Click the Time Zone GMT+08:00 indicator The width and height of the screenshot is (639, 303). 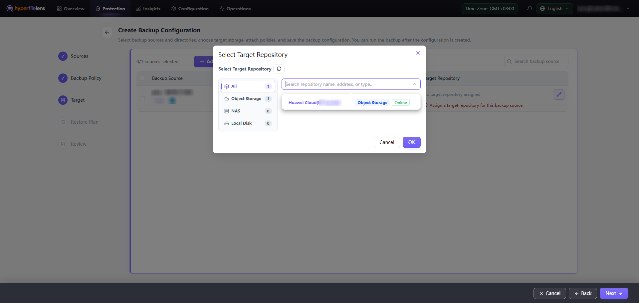[x=490, y=9]
